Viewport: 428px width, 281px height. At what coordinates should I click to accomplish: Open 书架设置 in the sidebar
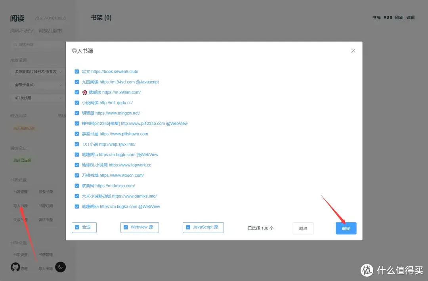[x=21, y=255]
